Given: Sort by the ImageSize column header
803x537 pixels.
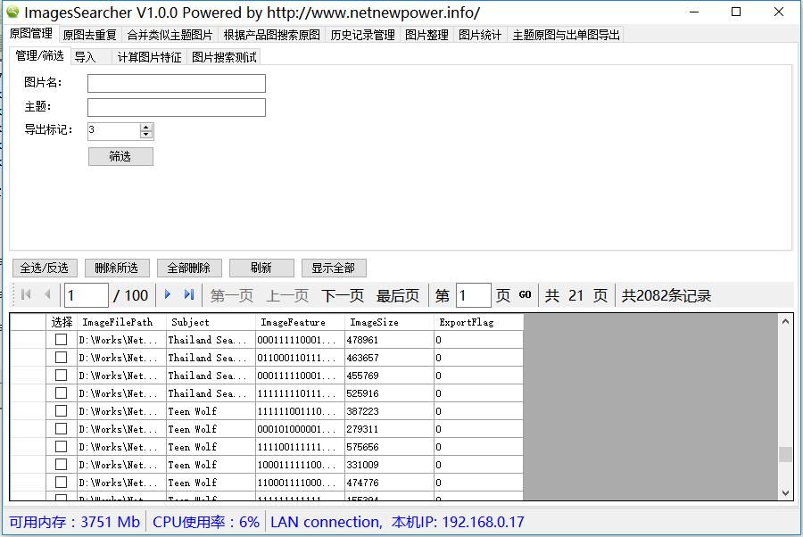Looking at the screenshot, I should [374, 322].
